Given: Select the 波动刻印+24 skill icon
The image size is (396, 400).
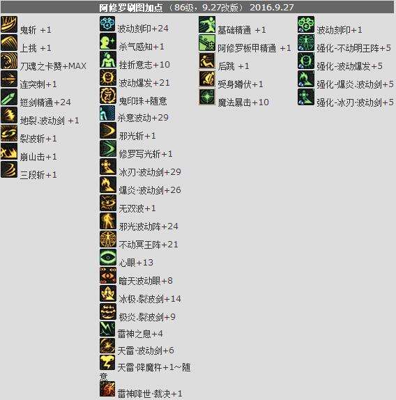Looking at the screenshot, I should [107, 24].
